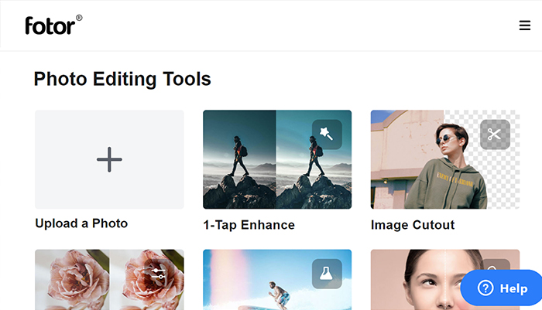542x310 pixels.
Task: Open the Help chat button
Action: [x=501, y=288]
